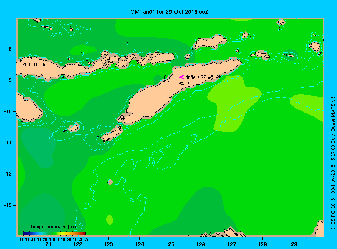
Task: Click the '12m' depth label in the legend
Action: [168, 83]
